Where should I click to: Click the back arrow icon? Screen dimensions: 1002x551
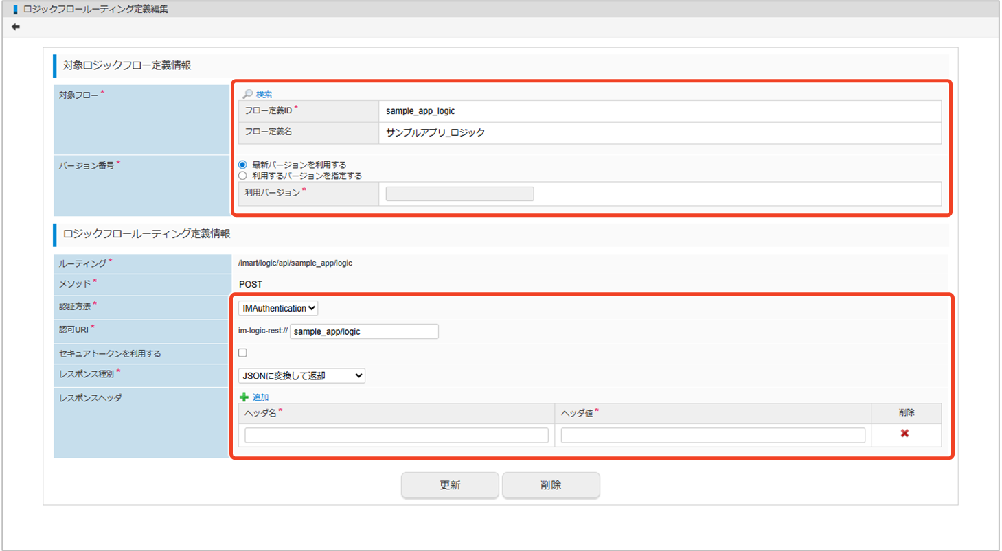pos(16,27)
